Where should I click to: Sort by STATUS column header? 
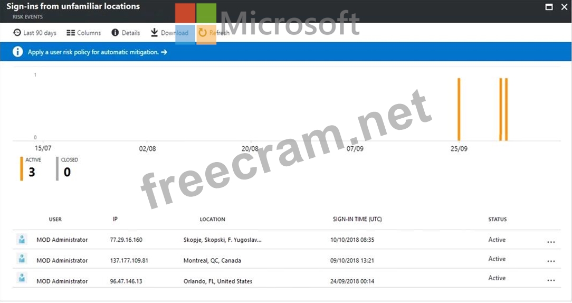pos(498,220)
